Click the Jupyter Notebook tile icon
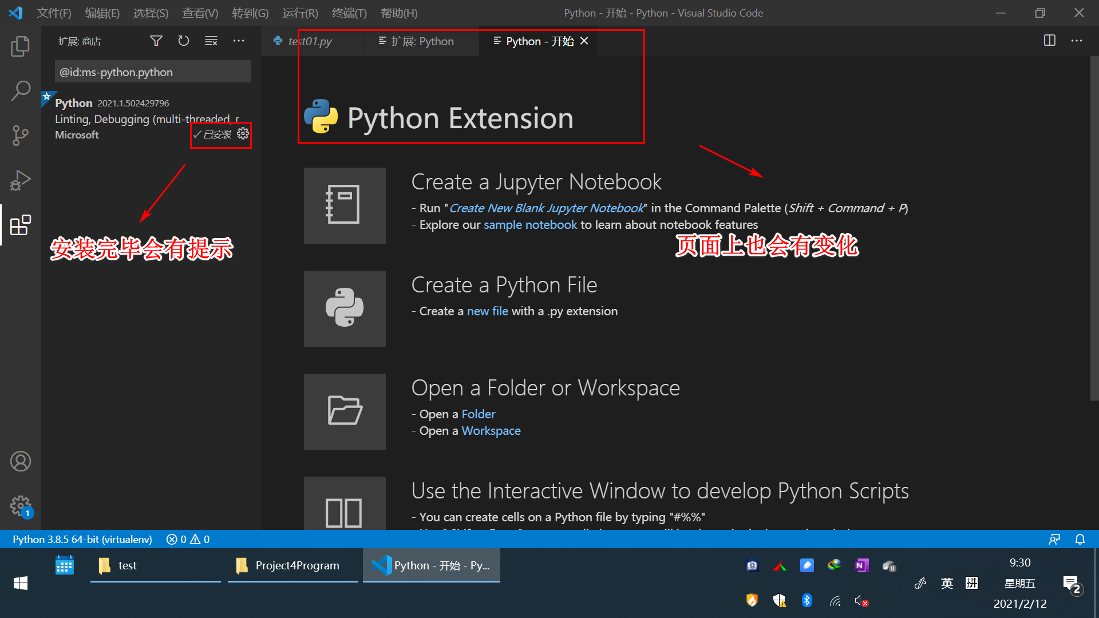 [x=345, y=205]
